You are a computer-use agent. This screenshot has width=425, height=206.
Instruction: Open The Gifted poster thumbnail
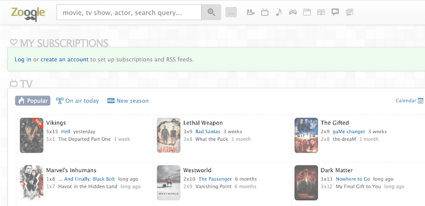click(306, 135)
